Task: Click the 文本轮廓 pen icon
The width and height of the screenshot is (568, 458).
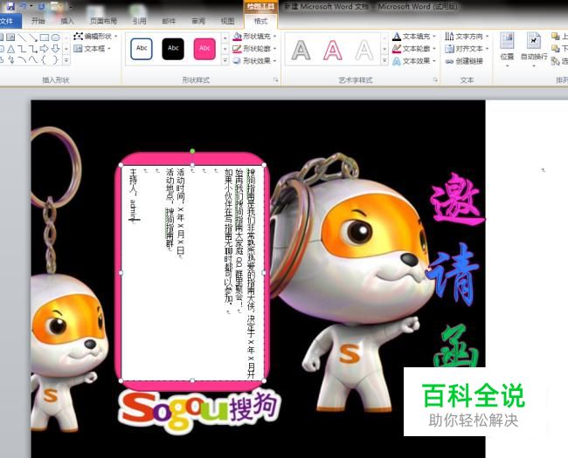Action: point(397,49)
